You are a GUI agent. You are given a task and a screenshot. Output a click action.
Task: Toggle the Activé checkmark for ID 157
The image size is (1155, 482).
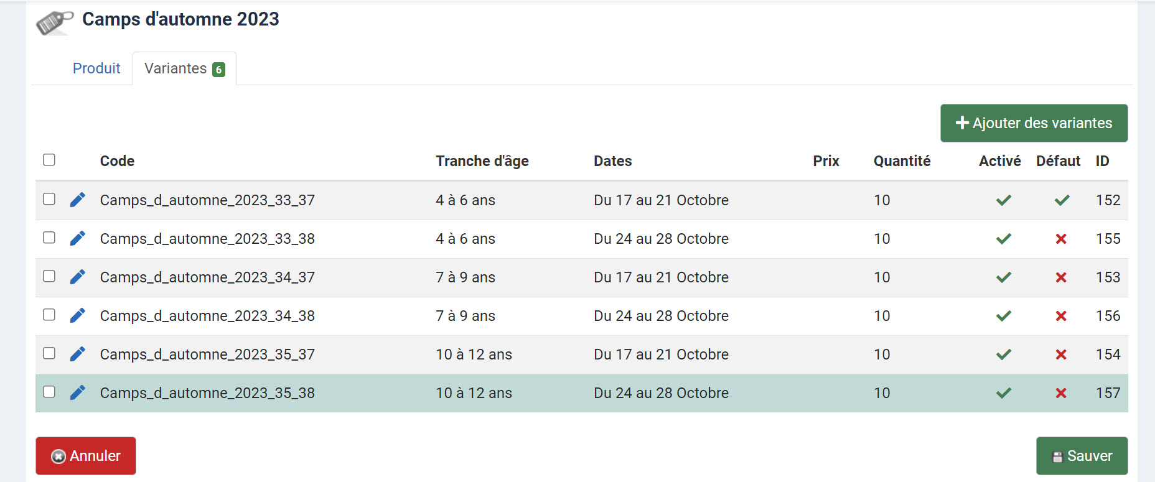[x=1003, y=393]
